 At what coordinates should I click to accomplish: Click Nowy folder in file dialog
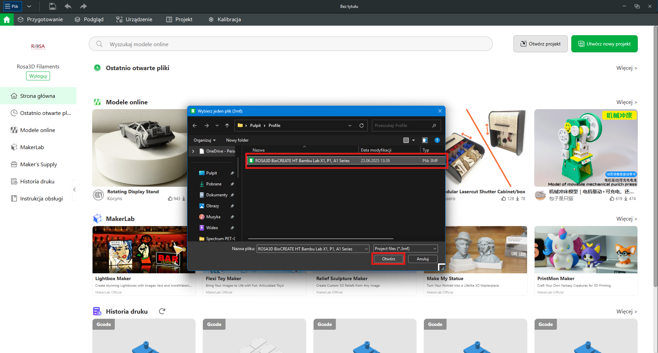coord(237,140)
